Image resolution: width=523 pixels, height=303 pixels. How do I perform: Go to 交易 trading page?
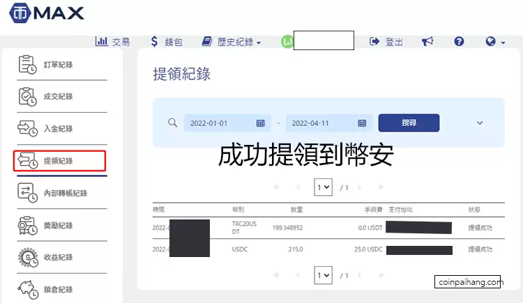tap(112, 42)
